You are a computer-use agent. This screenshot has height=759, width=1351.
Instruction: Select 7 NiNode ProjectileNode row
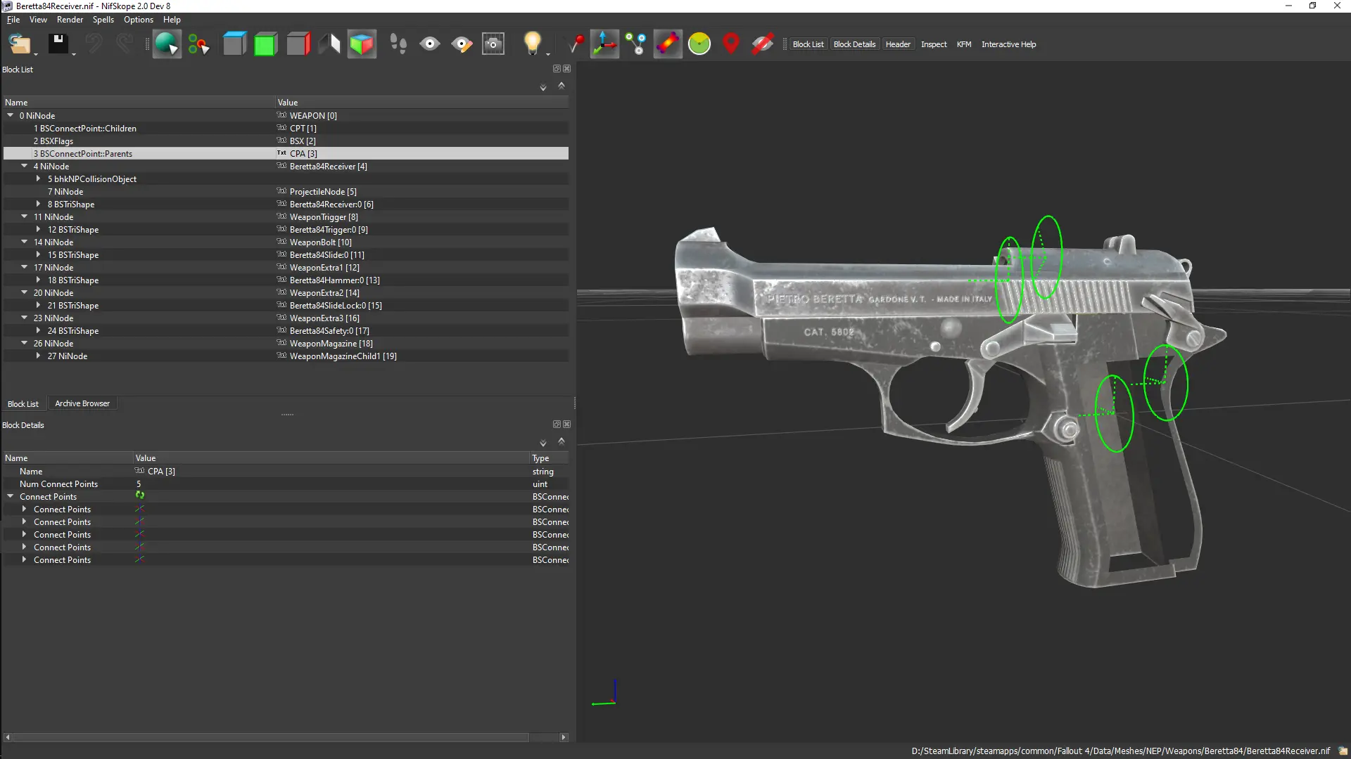coord(286,191)
